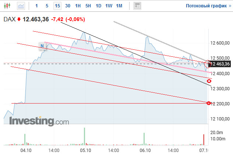Screen dimensions: 233x154
Task: Open the N news marker on chart
Action: [x=42, y=46]
